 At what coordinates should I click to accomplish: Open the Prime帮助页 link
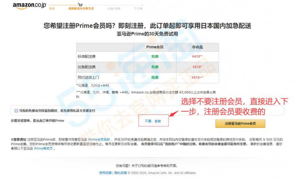44,148
